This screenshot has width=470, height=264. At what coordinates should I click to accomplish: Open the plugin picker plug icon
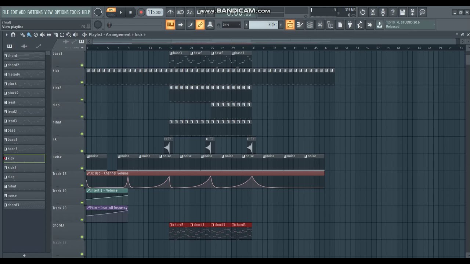tap(350, 25)
